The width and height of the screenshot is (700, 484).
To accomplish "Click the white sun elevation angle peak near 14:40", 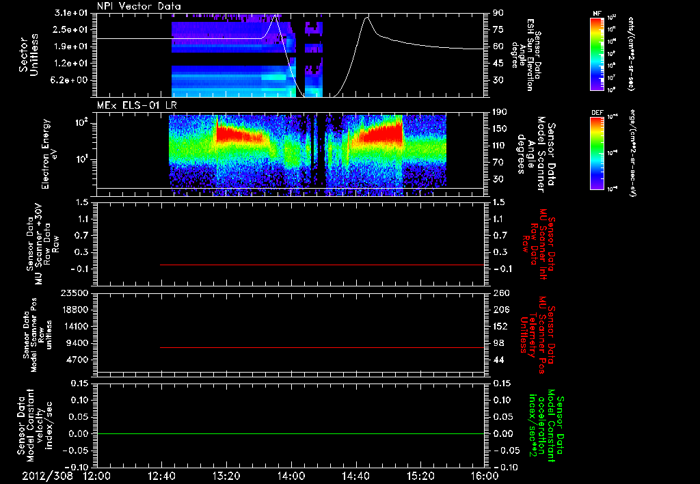I will click(x=367, y=18).
